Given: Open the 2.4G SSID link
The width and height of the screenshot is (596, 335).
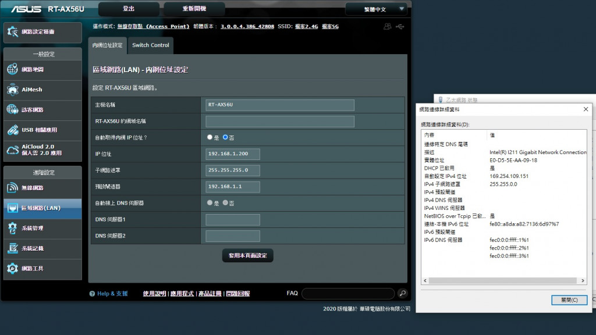Looking at the screenshot, I should (306, 27).
